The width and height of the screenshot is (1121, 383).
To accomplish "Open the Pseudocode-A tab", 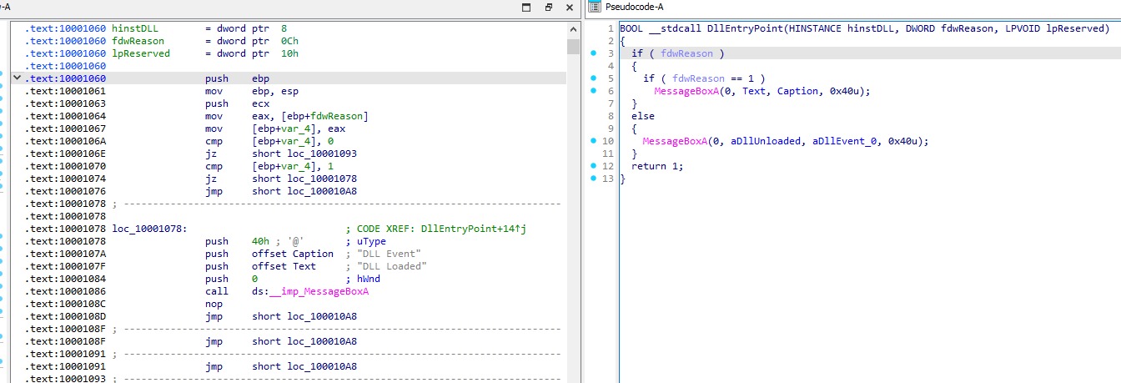I will point(633,7).
